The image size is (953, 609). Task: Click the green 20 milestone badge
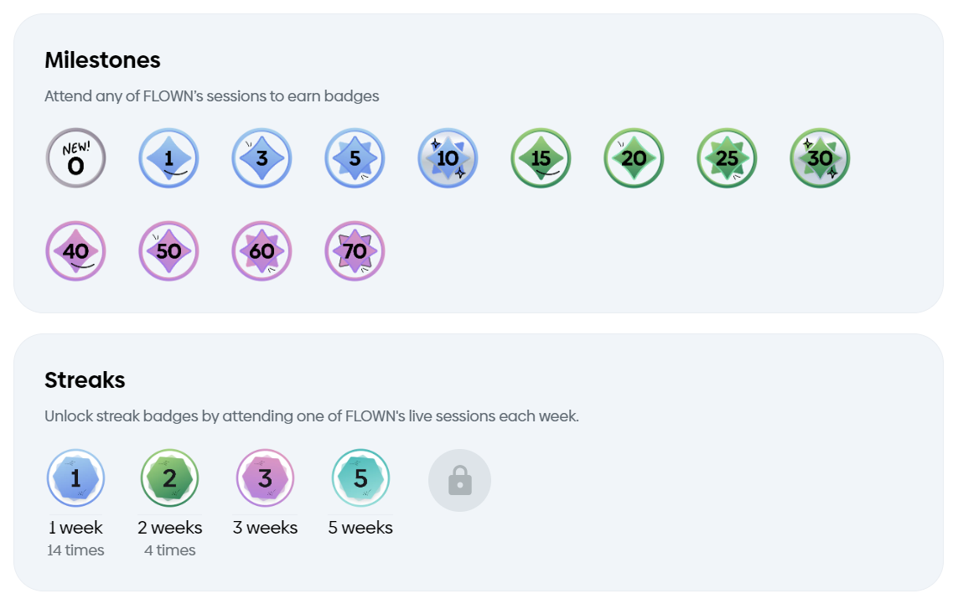pos(634,157)
